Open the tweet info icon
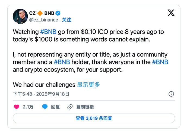Screen dimensions: 190x133 [171, 94]
